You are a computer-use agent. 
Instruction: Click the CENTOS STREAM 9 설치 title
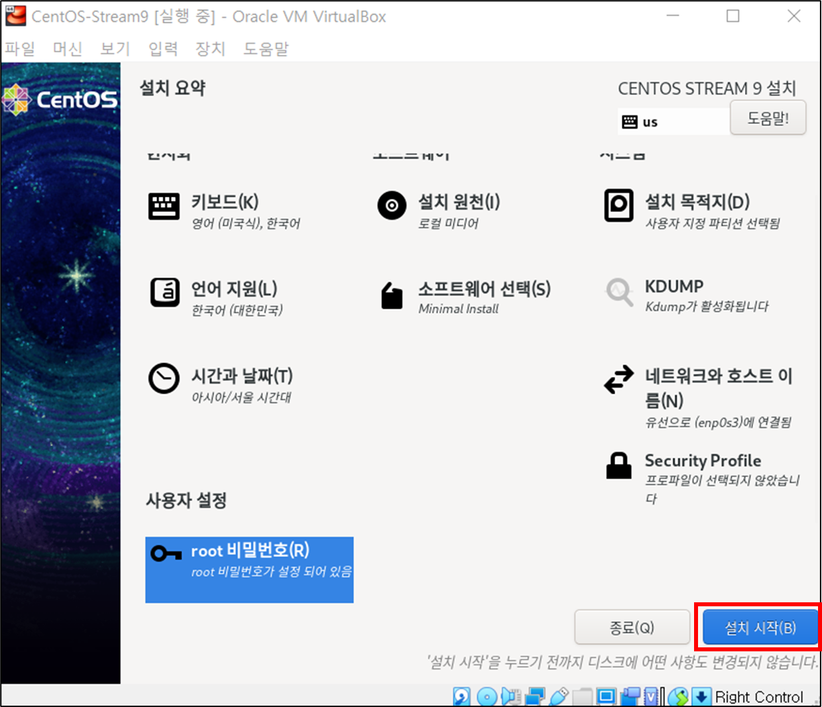point(707,88)
